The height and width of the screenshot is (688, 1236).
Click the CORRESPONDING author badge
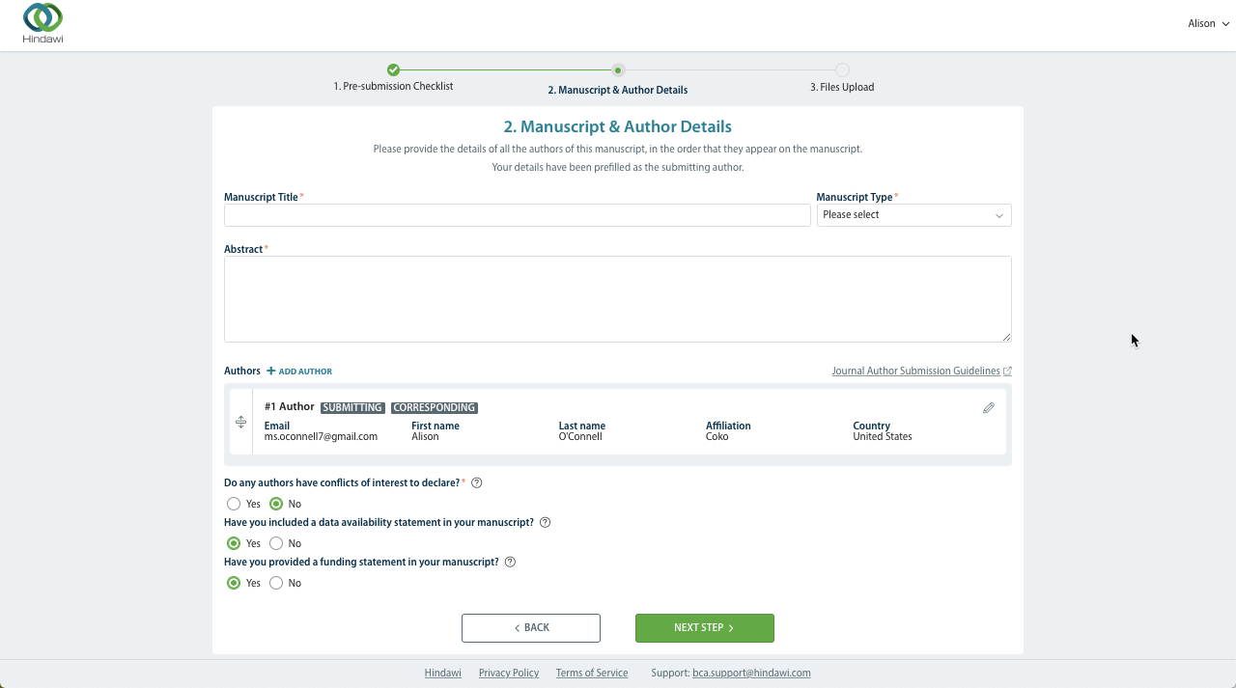(x=435, y=407)
